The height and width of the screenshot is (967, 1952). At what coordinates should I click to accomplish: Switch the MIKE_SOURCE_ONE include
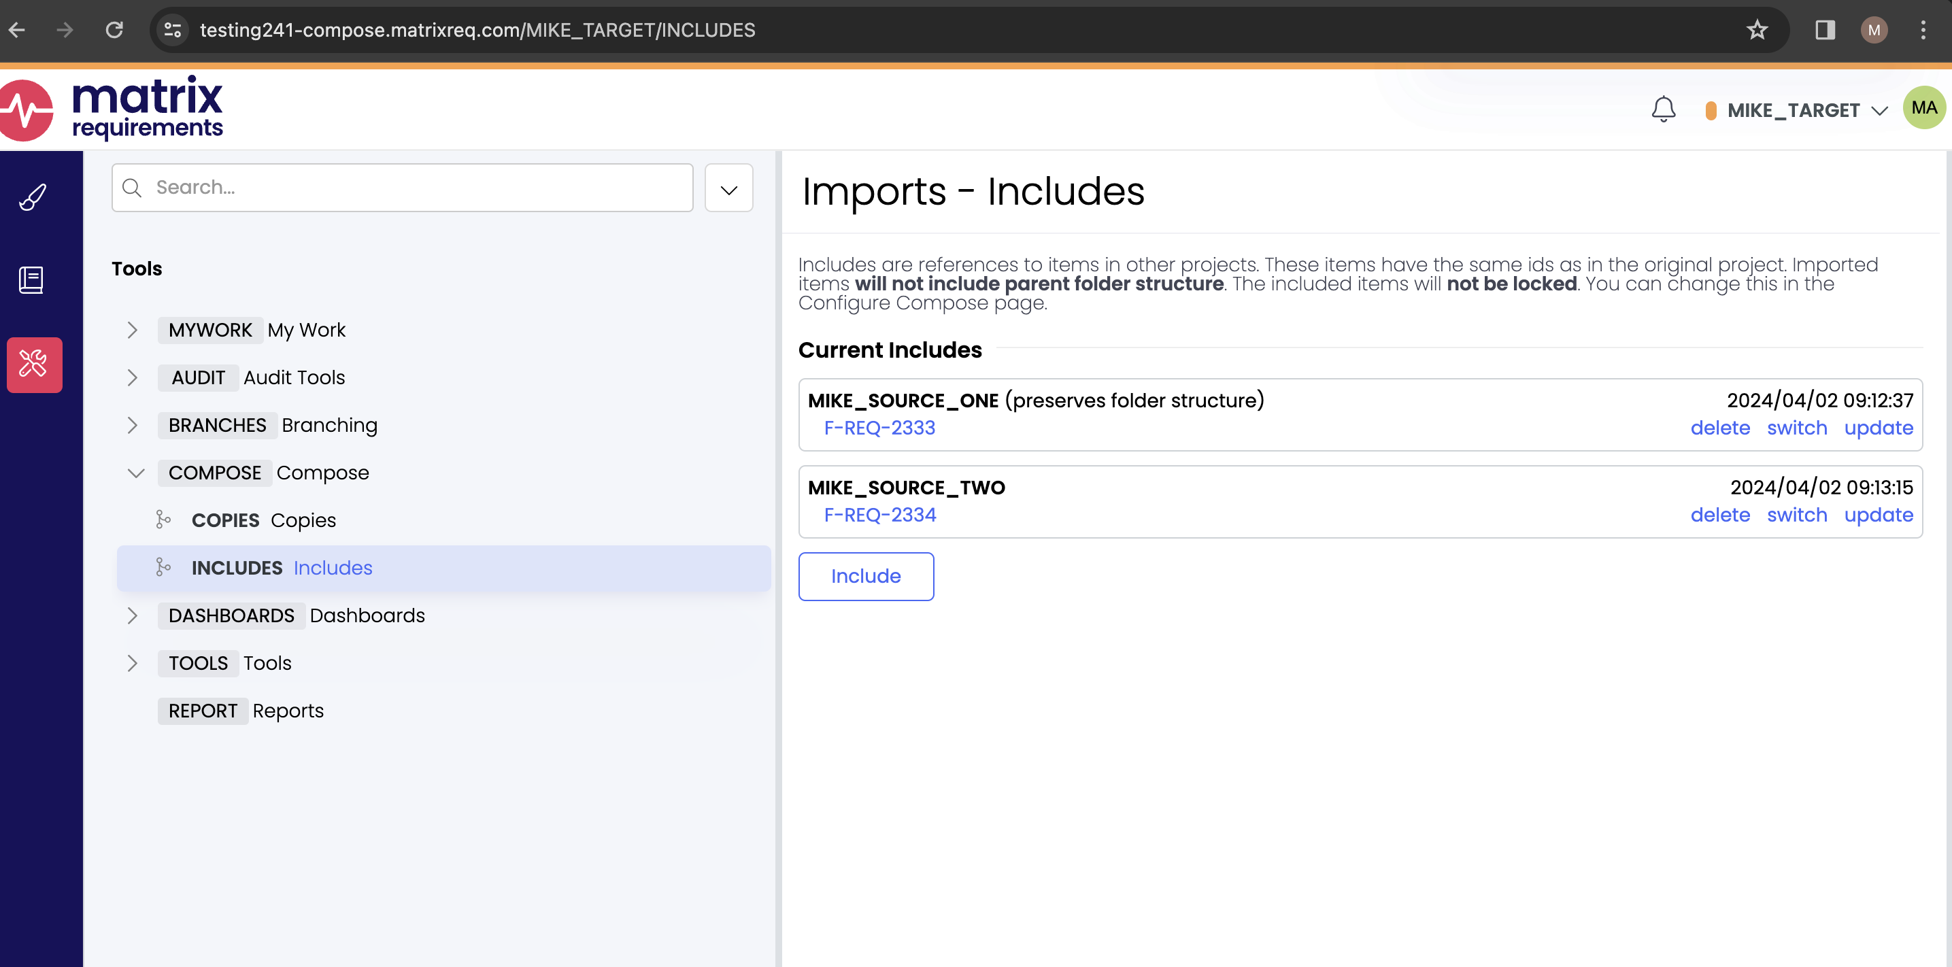pos(1797,428)
